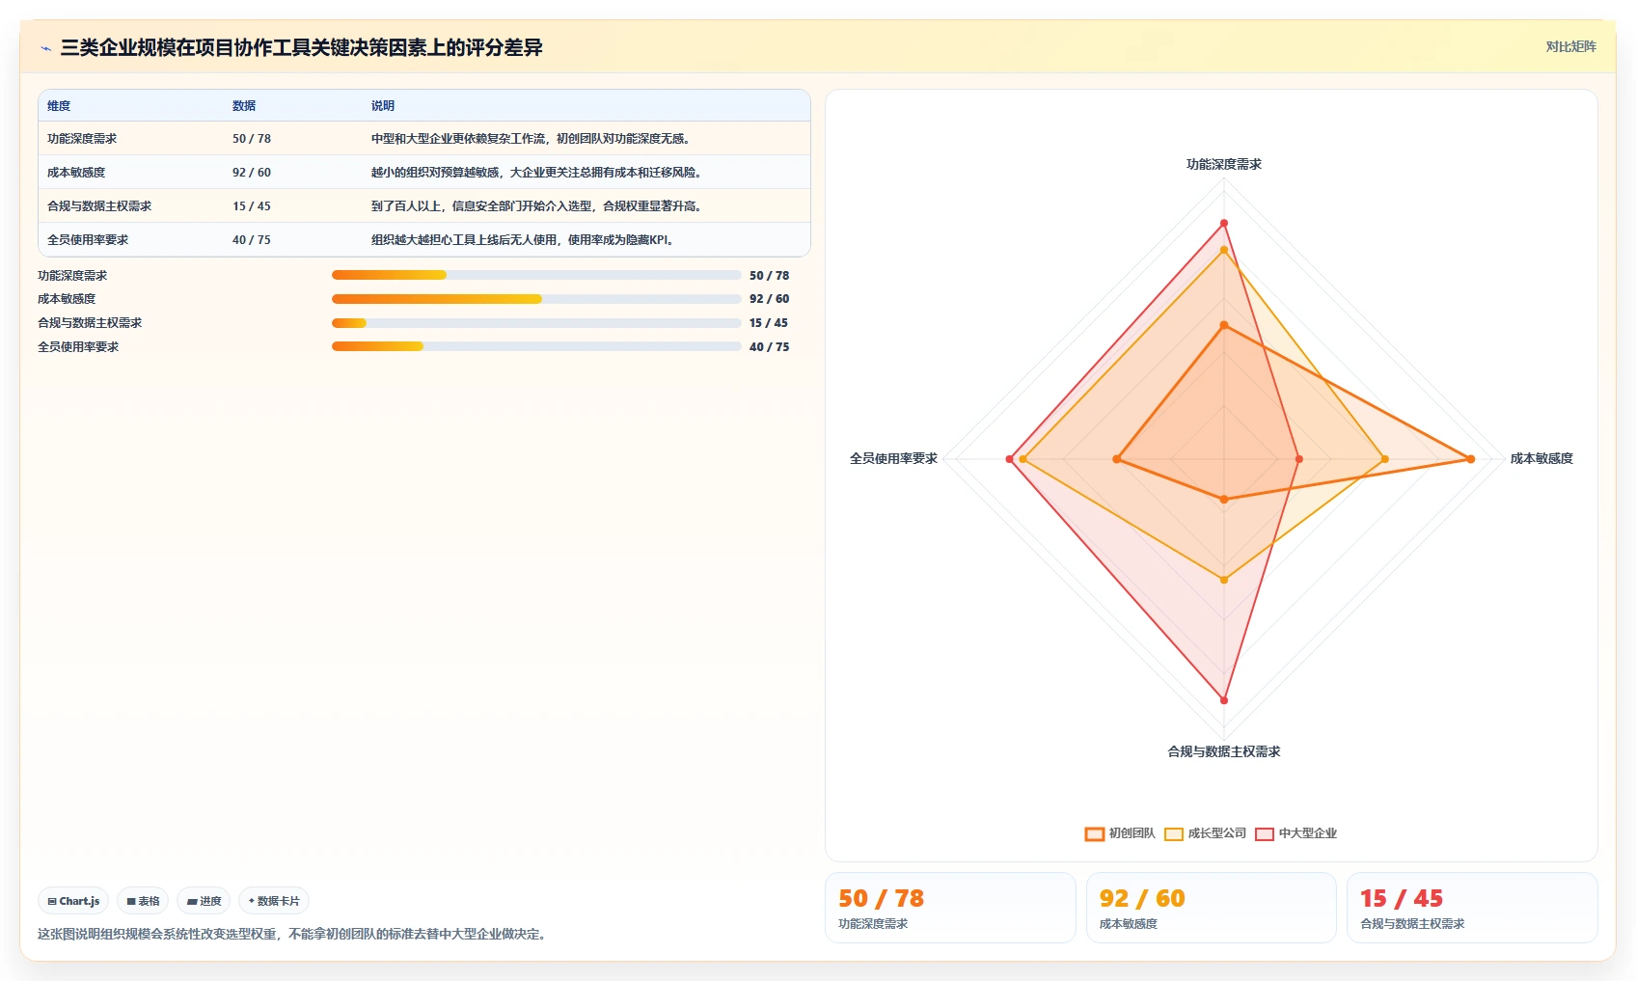Click the 功能深度需求 progress bar
Image resolution: width=1636 pixels, height=981 pixels.
coord(536,275)
